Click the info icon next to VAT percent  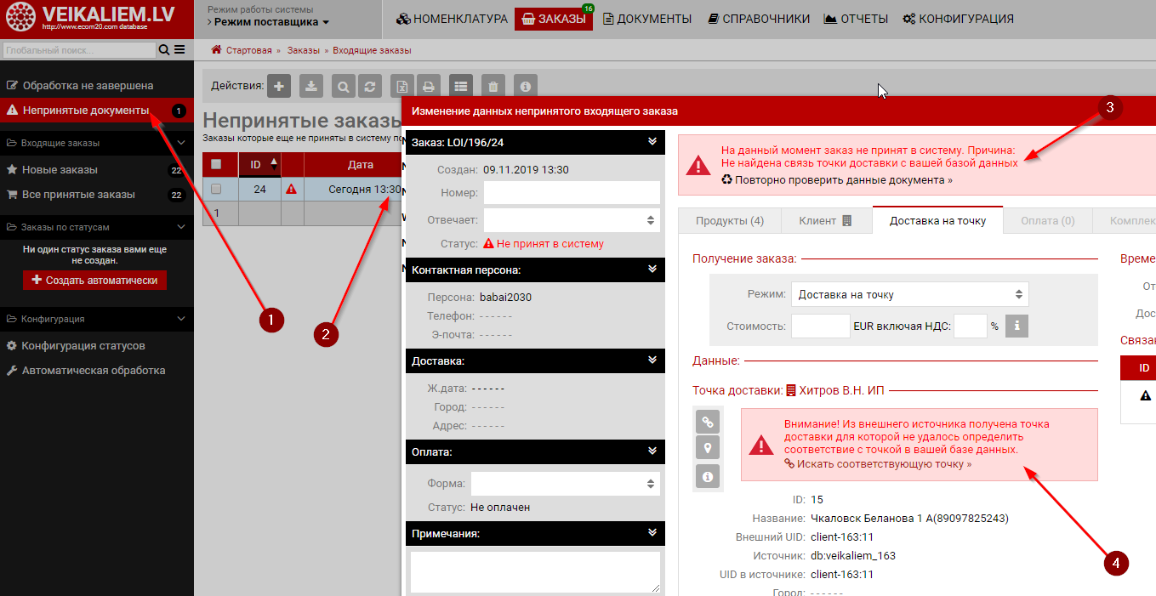click(1016, 326)
